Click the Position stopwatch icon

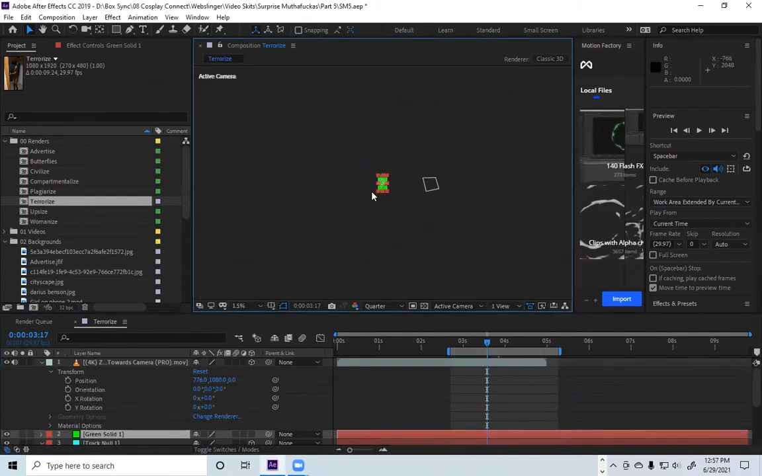click(68, 381)
